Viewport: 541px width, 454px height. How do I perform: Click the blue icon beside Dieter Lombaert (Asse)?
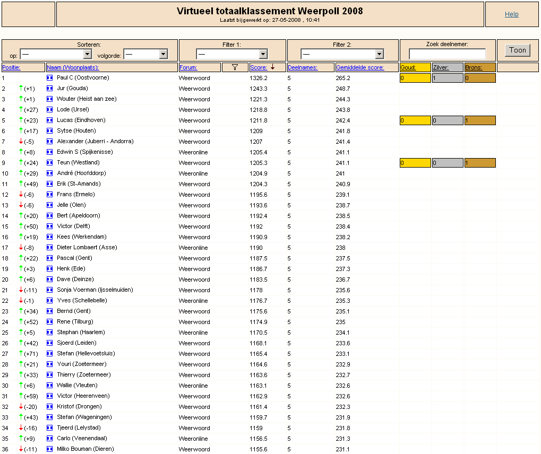50,248
